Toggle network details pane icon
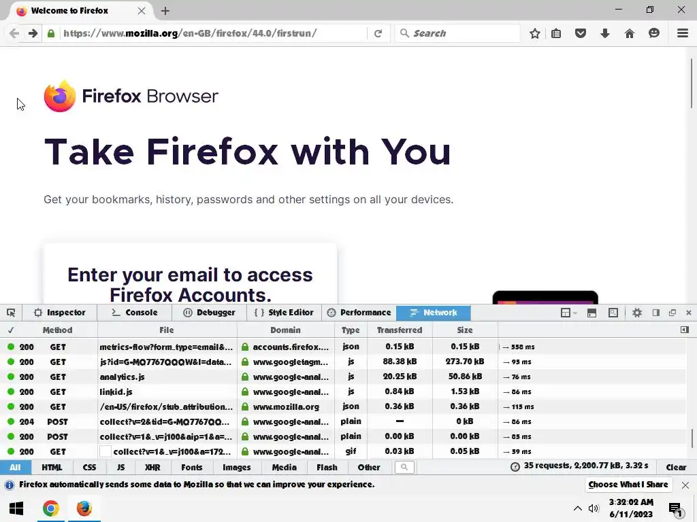This screenshot has height=522, width=697. point(685,330)
